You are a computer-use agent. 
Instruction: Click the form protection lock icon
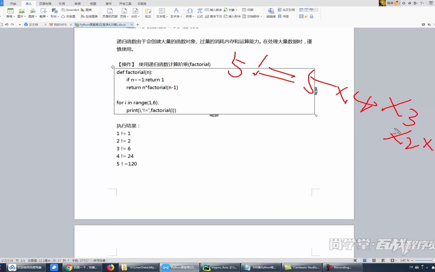coord(311,16)
